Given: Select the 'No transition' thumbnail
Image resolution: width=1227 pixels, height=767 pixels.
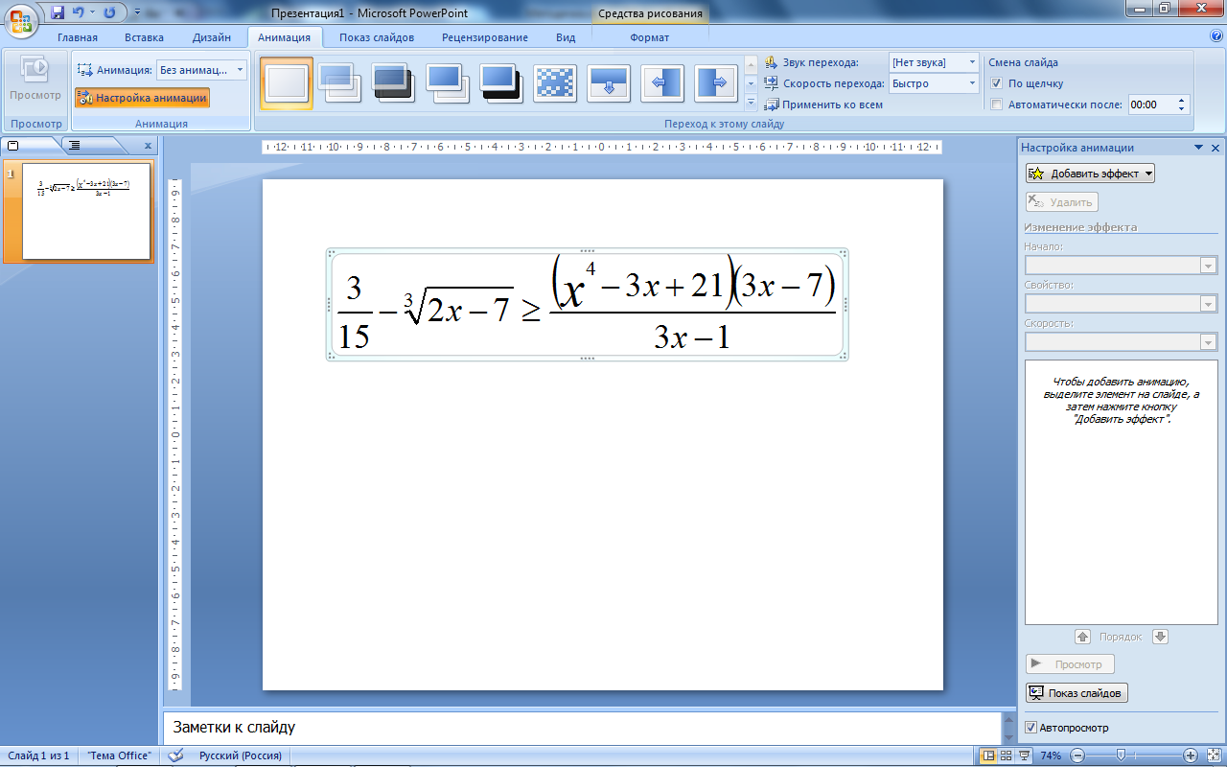Looking at the screenshot, I should click(x=287, y=82).
